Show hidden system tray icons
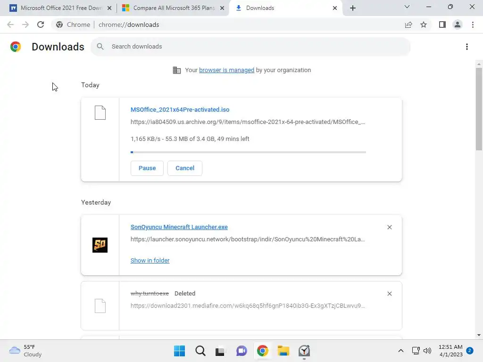This screenshot has height=362, width=483. [401, 351]
